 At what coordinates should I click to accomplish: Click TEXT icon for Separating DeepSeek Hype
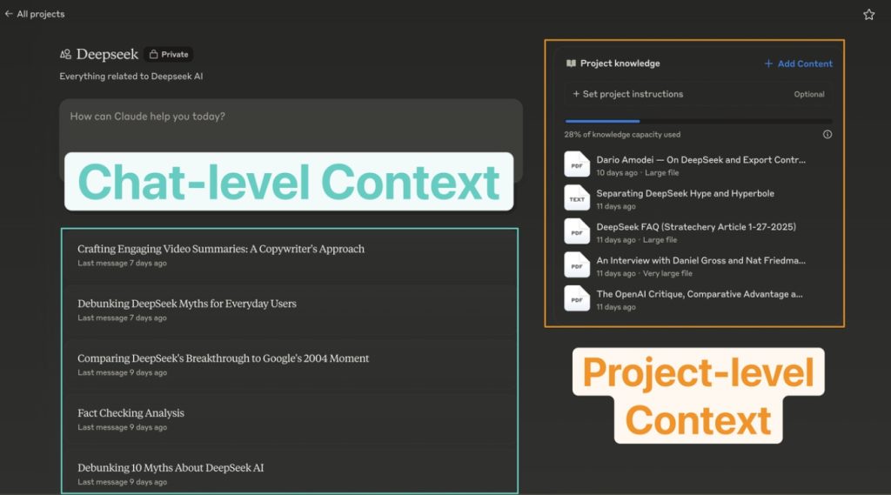tap(576, 198)
